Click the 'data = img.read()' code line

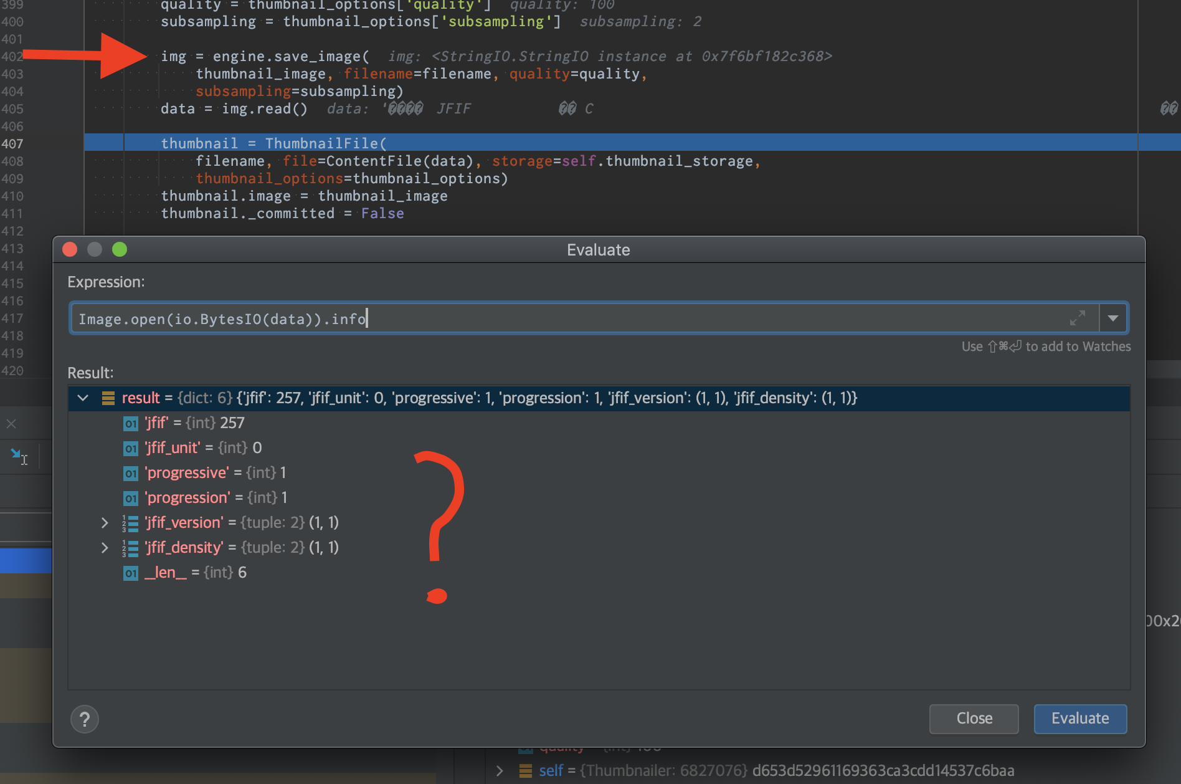pyautogui.click(x=234, y=108)
